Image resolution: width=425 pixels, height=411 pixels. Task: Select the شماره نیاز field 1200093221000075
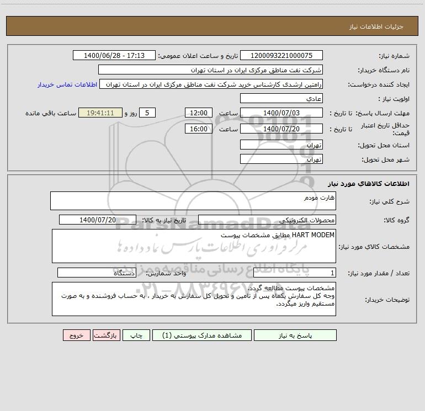tap(281, 55)
